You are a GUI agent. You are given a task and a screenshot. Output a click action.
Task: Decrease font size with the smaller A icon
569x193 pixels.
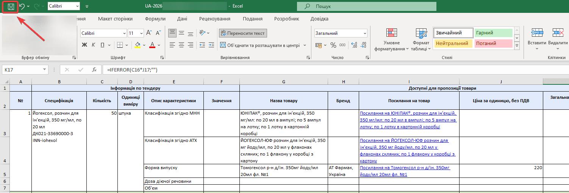(x=158, y=33)
